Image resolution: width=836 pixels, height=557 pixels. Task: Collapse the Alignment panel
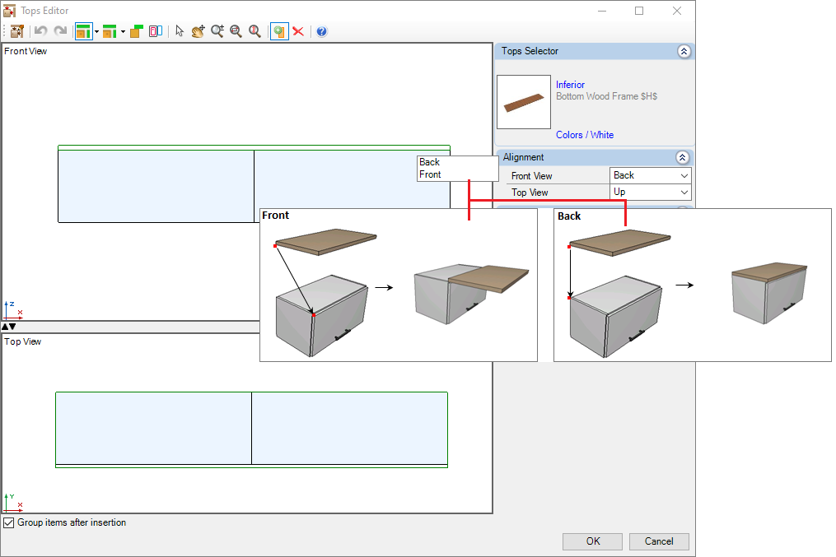click(x=682, y=157)
